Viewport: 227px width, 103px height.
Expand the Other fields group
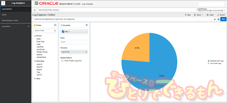35,79
